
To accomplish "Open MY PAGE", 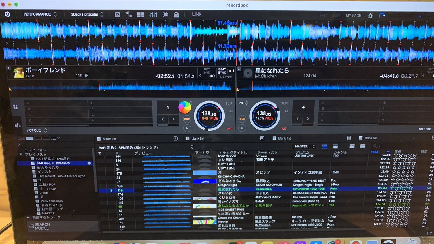I will [x=353, y=16].
